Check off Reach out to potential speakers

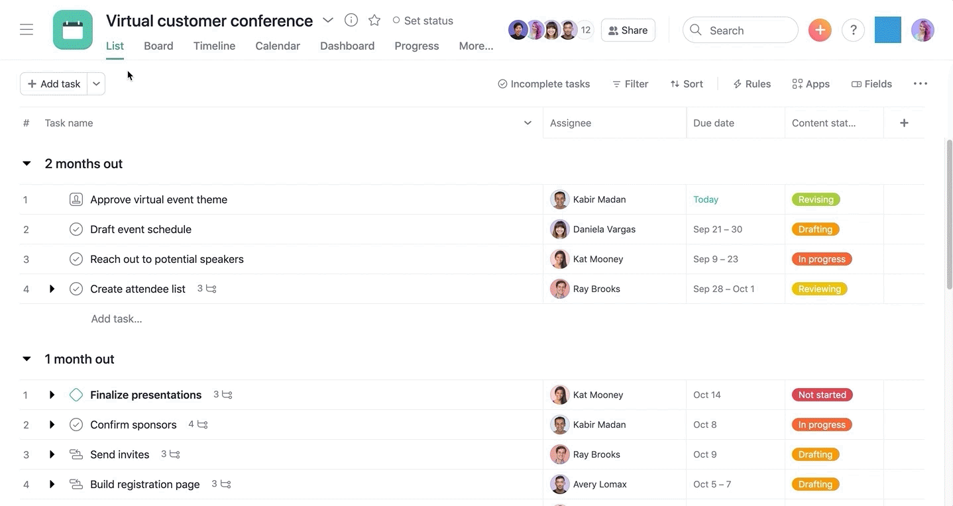76,259
